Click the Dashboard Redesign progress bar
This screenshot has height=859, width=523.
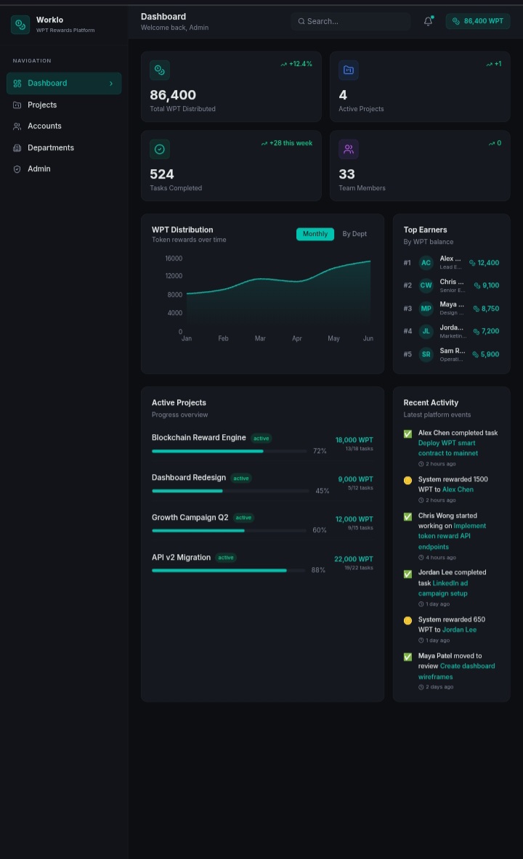point(230,492)
